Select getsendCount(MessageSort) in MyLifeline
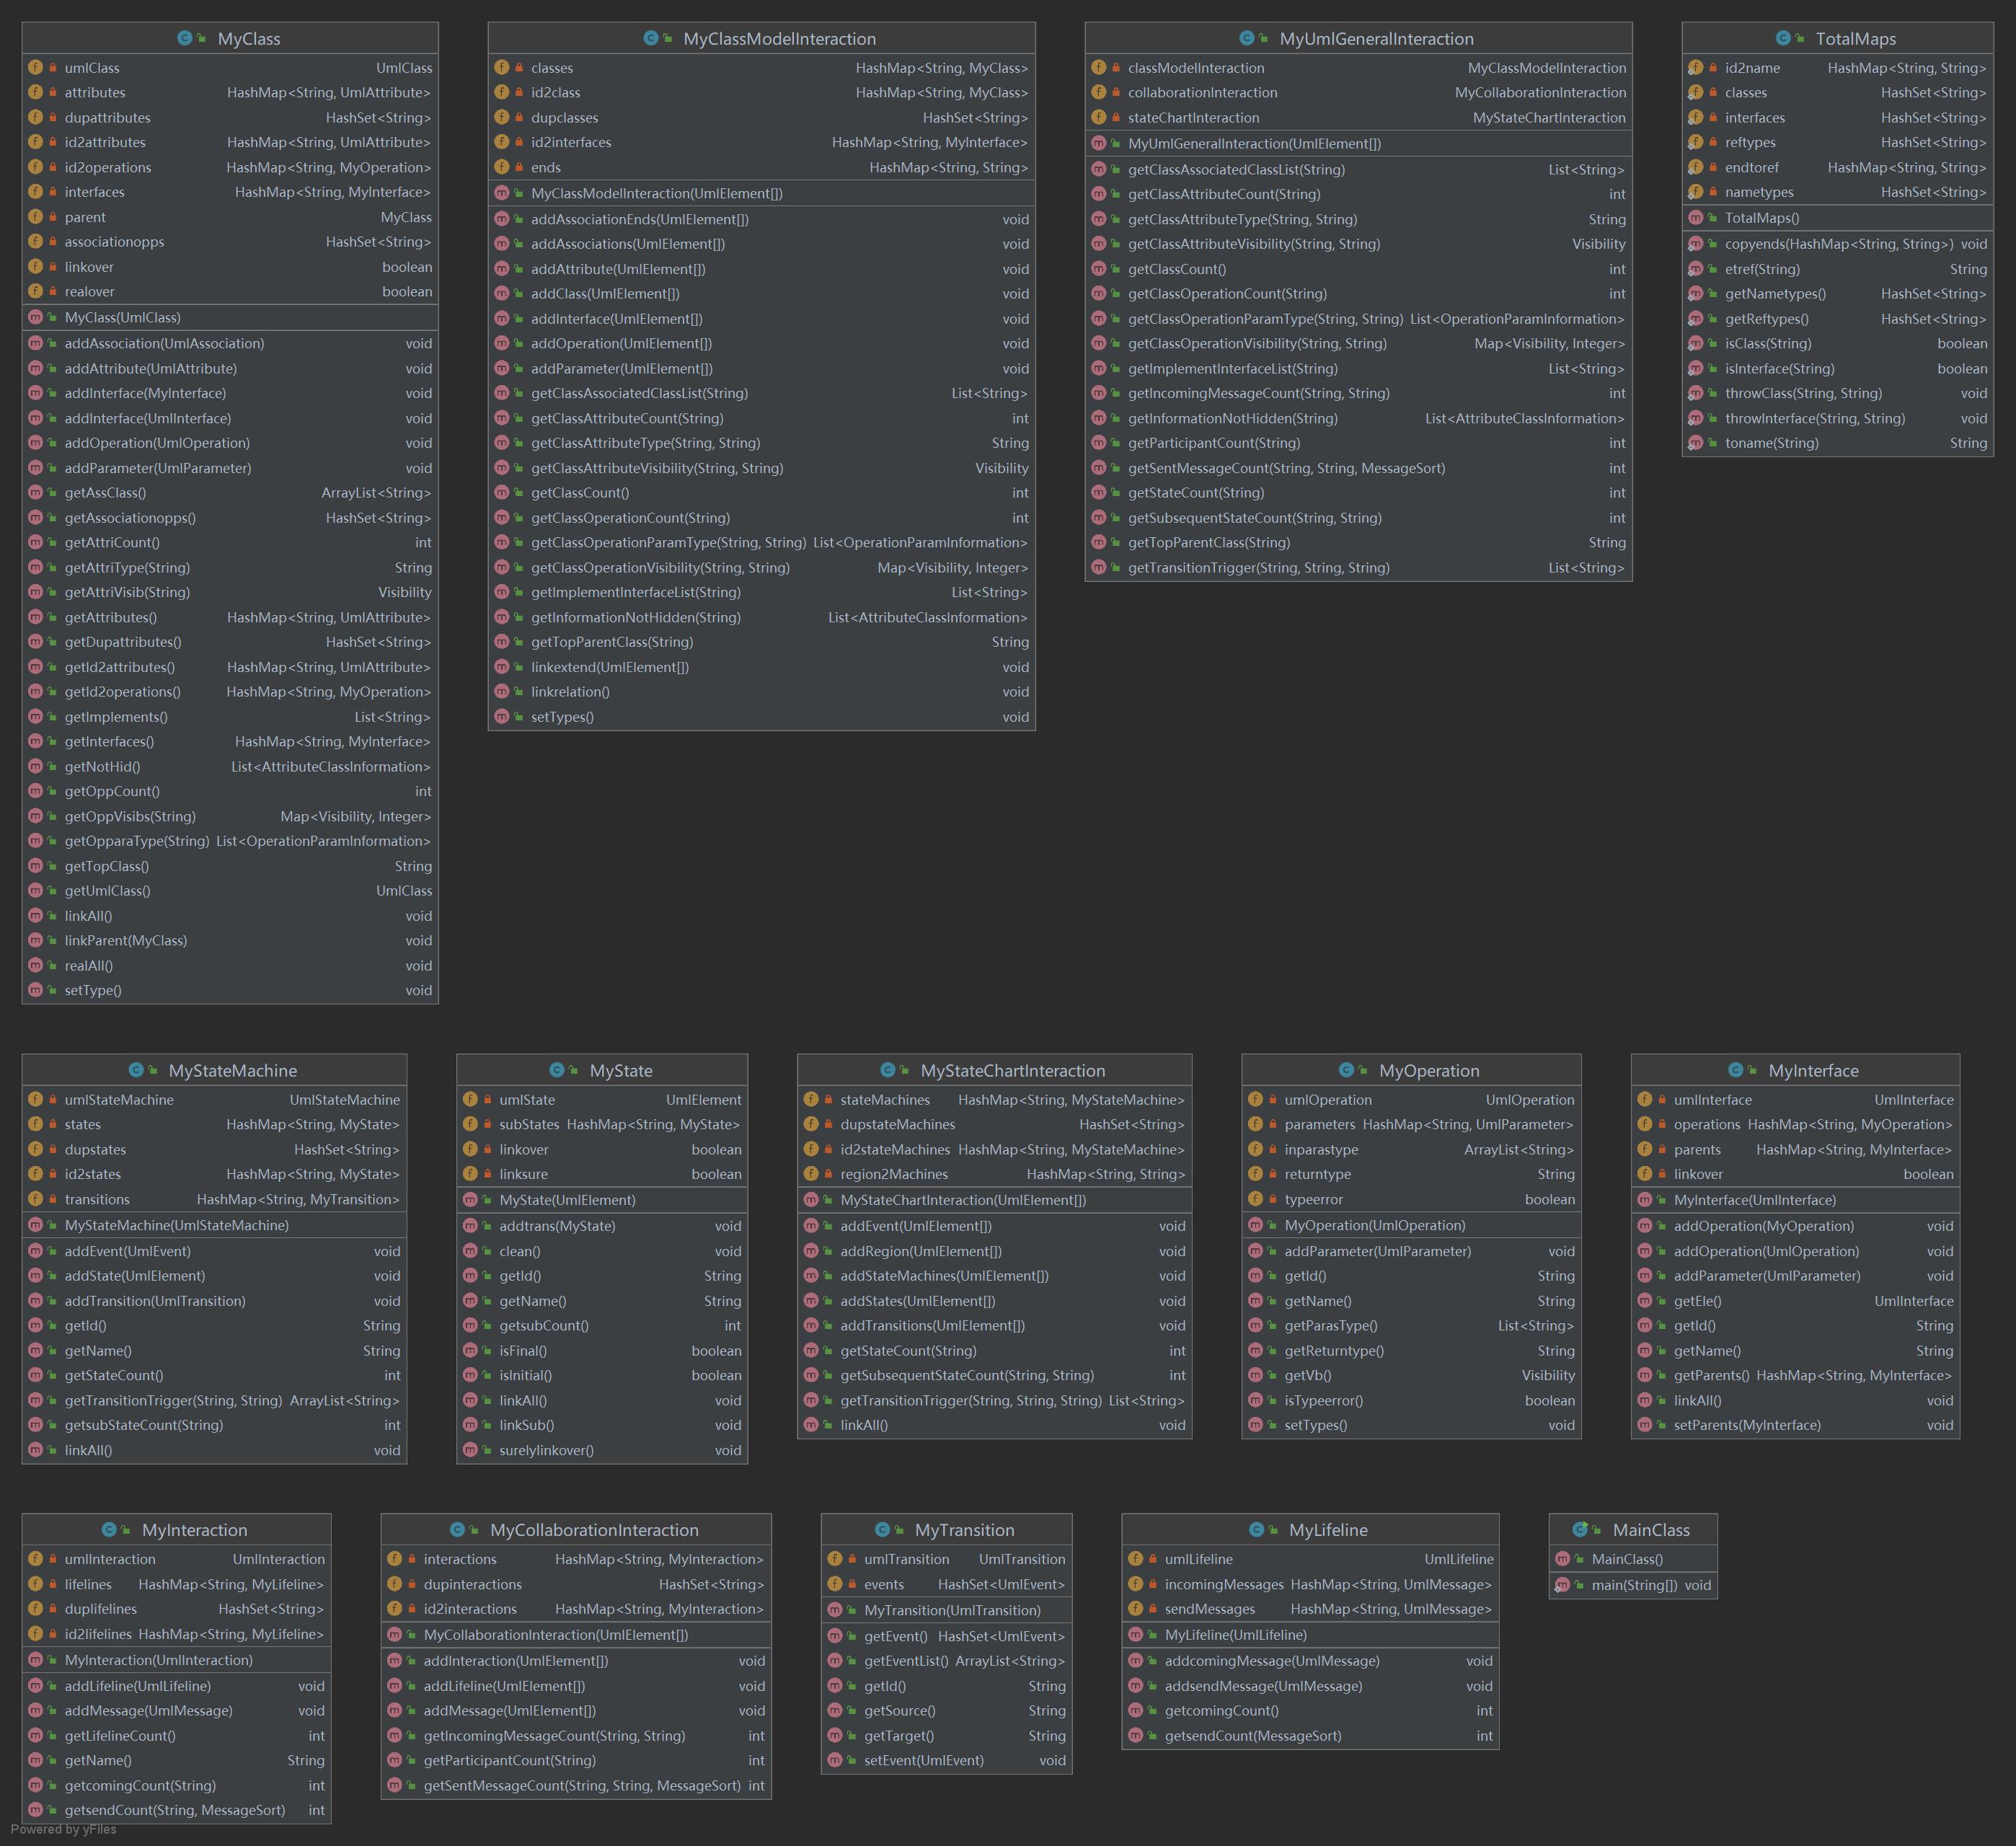The height and width of the screenshot is (1846, 2016). 1310,1736
